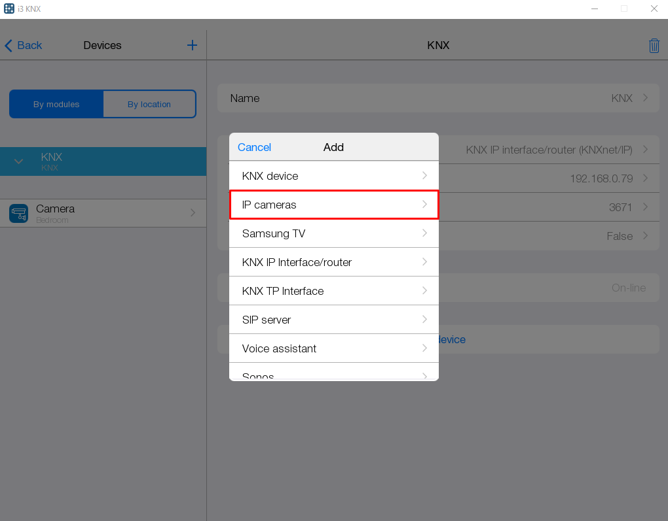The image size is (668, 521).
Task: Click the i3 KNX app icon
Action: point(9,8)
